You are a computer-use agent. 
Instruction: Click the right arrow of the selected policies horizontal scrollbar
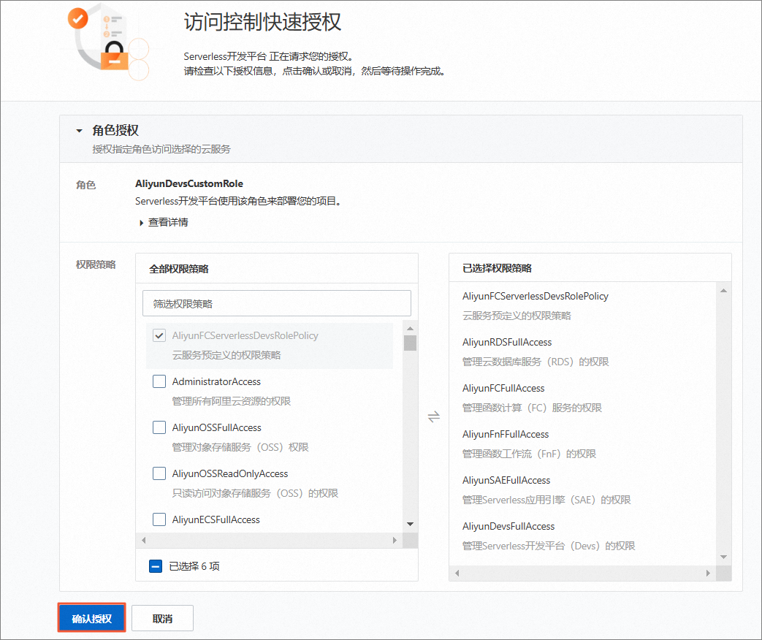pos(708,574)
